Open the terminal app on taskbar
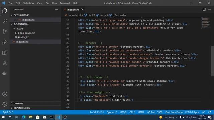The width and height of the screenshot is (214, 120). coord(51,117)
